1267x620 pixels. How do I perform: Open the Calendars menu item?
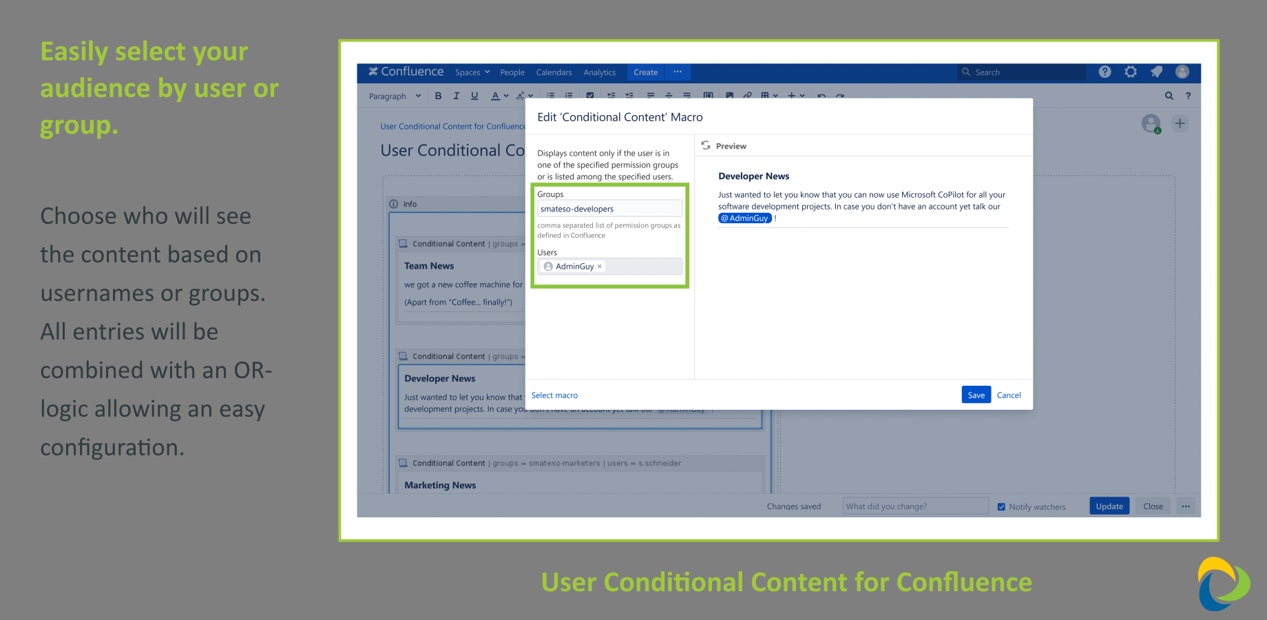pyautogui.click(x=554, y=72)
